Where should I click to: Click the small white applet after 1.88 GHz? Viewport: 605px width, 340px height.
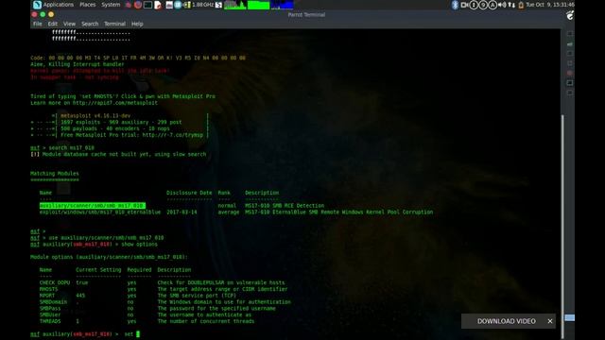tap(218, 5)
